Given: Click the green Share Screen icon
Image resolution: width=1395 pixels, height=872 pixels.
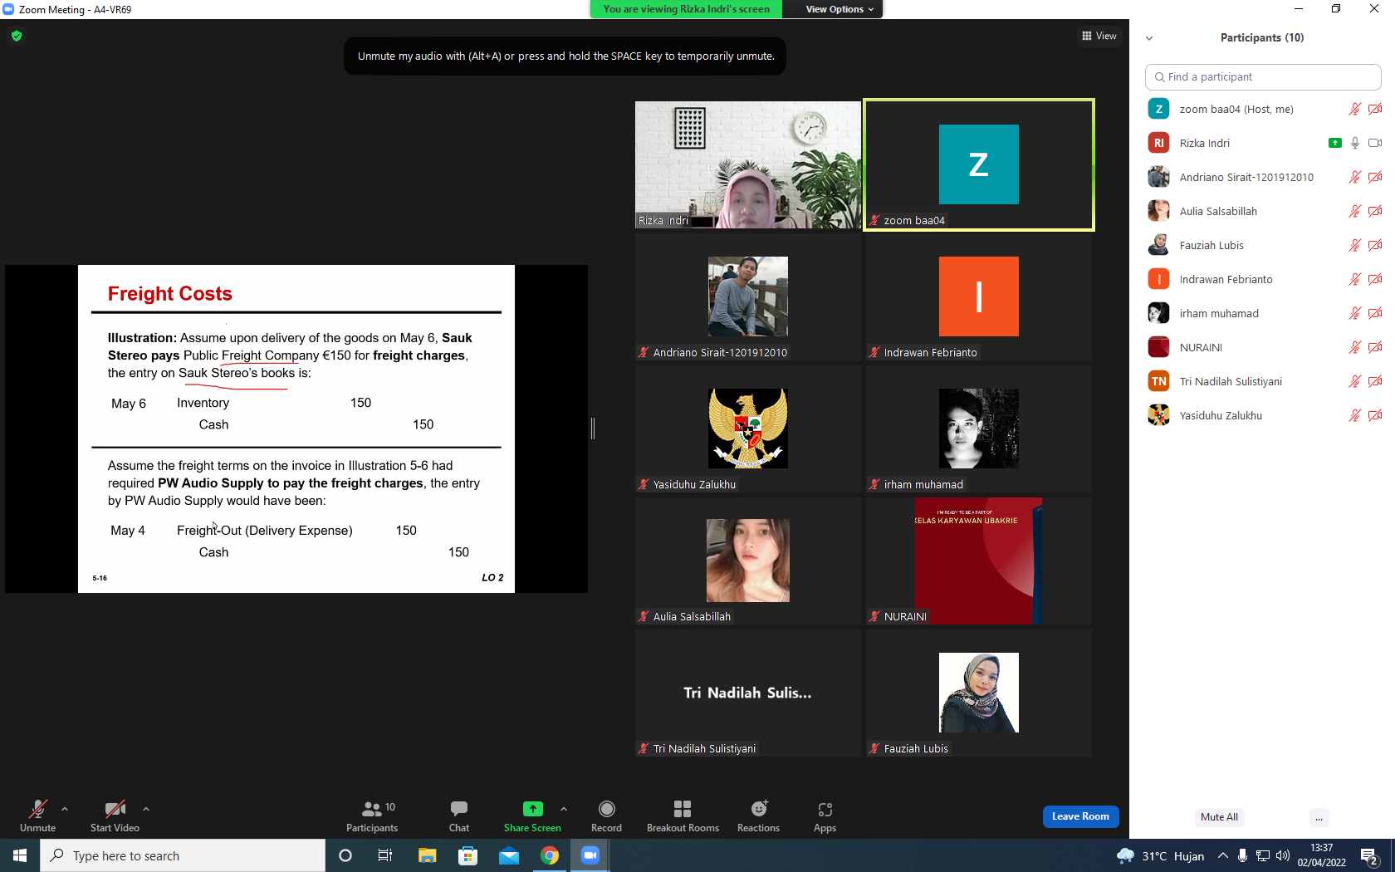Looking at the screenshot, I should click(x=533, y=809).
